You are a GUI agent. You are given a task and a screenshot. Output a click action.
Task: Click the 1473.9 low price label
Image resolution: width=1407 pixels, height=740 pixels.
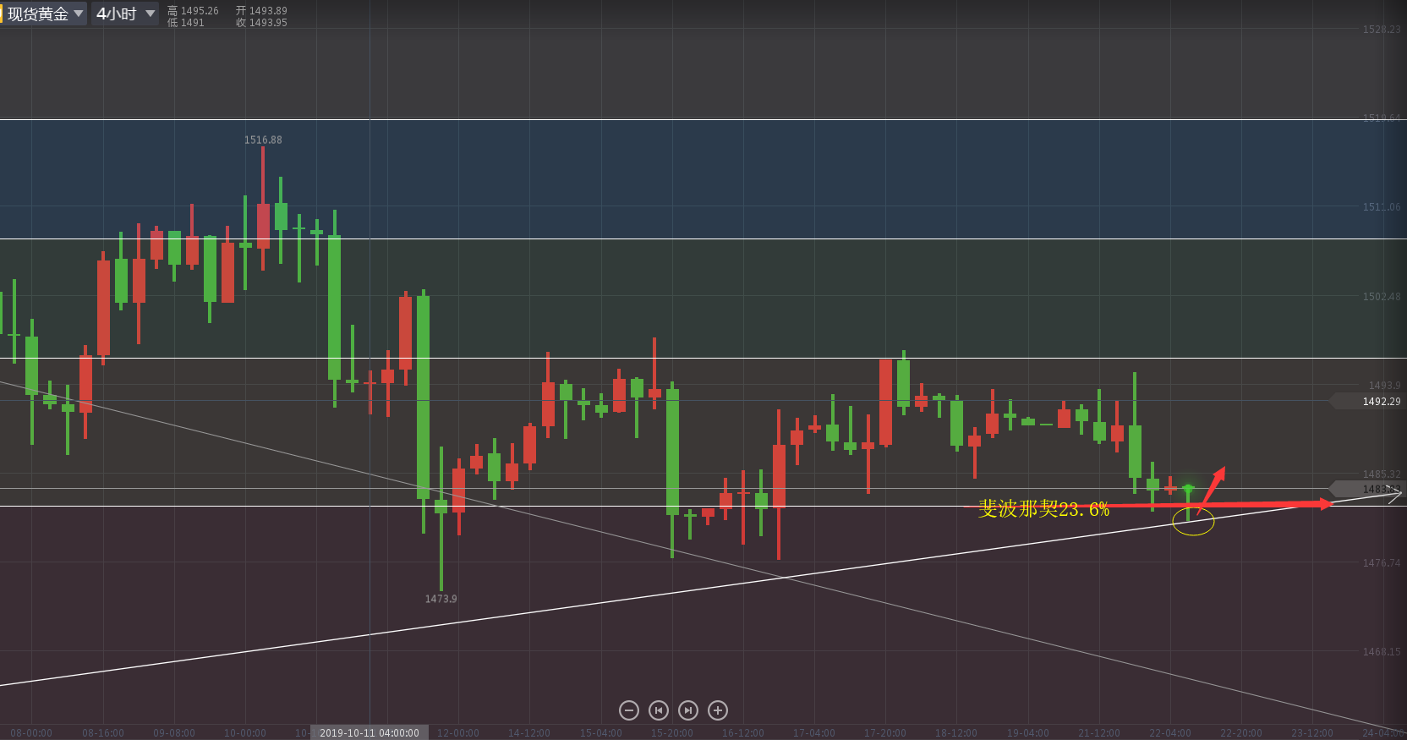click(441, 599)
